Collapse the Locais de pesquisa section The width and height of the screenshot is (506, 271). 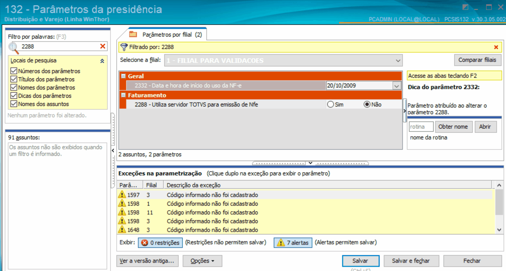(x=102, y=61)
